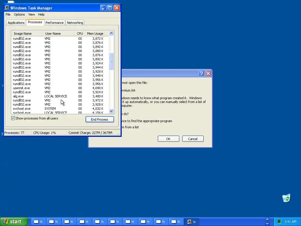This screenshot has width=301, height=226.
Task: Sort by the User Name column header
Action: tap(58, 34)
